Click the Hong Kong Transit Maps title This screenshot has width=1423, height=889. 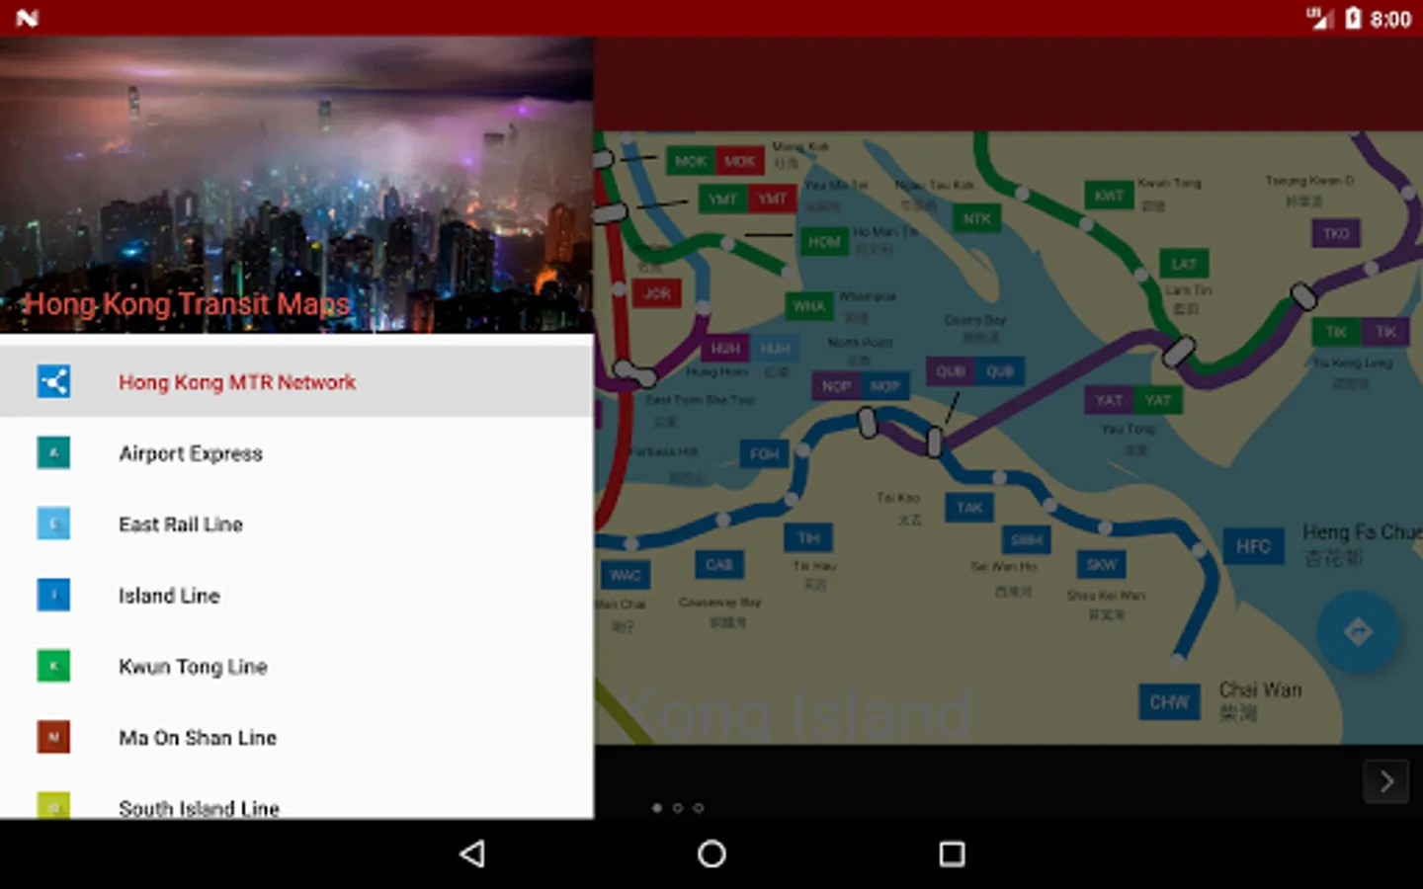tap(187, 303)
